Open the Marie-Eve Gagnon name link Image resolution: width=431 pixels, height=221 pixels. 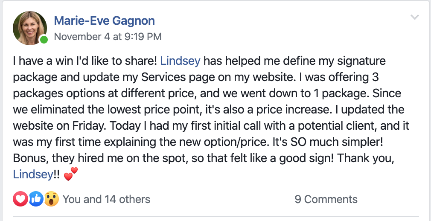pyautogui.click(x=104, y=20)
